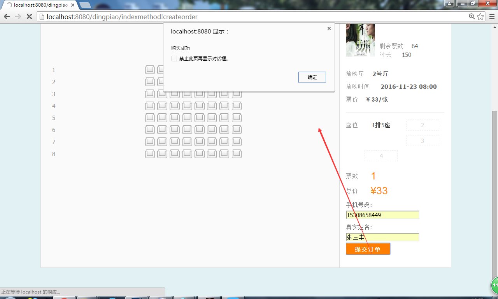Stop loading the page
Image resolution: width=498 pixels, height=299 pixels.
29,17
